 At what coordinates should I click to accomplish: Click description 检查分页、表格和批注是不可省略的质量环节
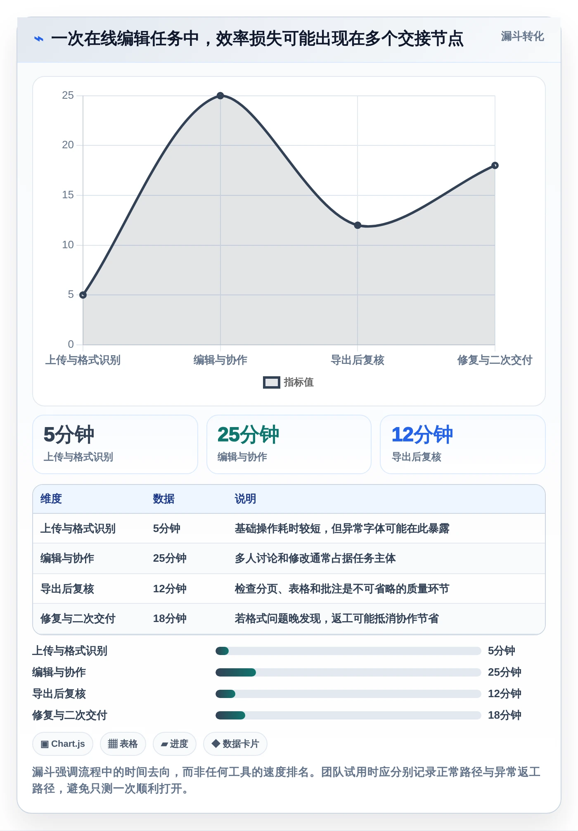[342, 589]
